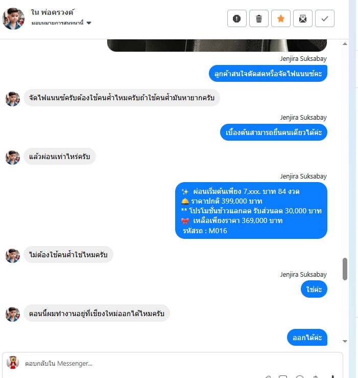This screenshot has height=378, width=358.
Task: Click customer avatar beside แล้วผ่อนเท่าไหร่ครับ message
Action: coord(13,158)
